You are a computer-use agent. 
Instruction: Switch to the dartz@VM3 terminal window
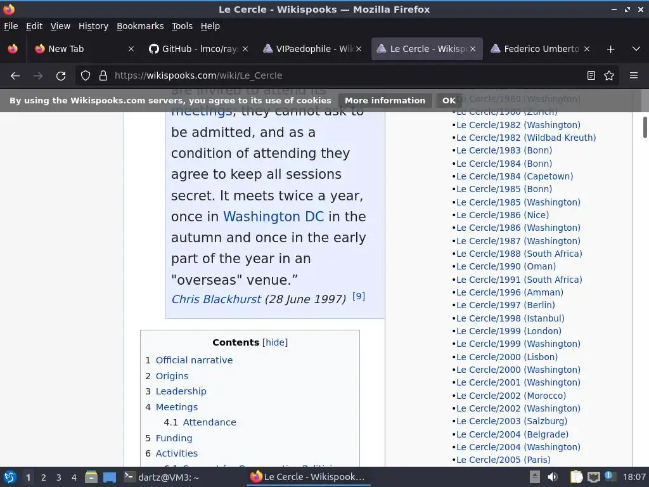[x=162, y=477]
